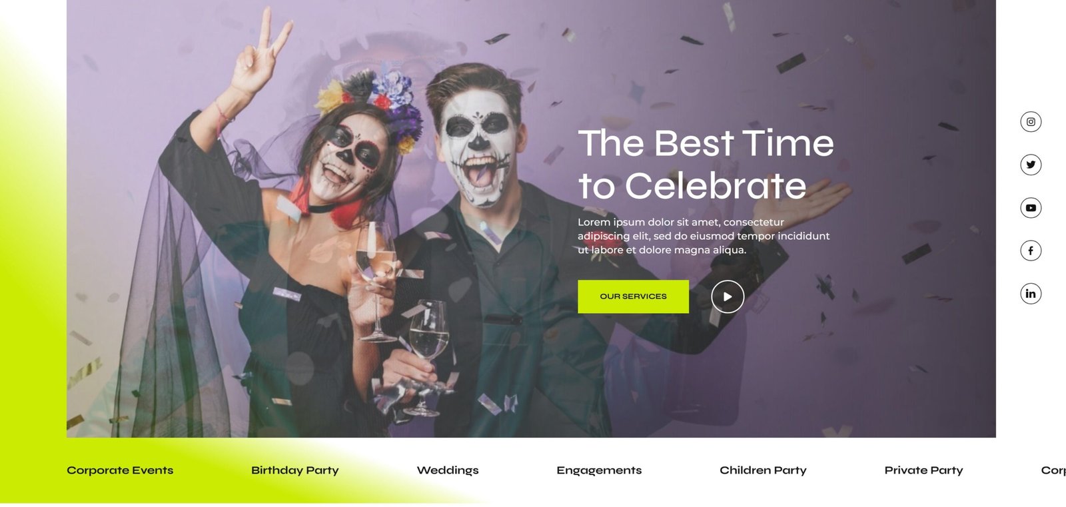Select the Corporate Events link
1066x507 pixels.
pos(120,470)
